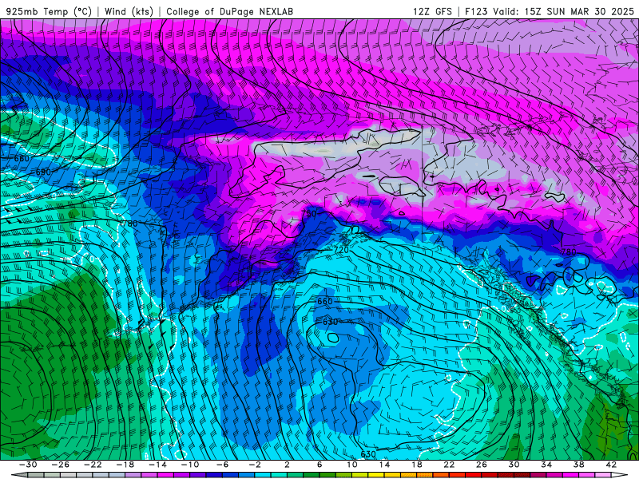Click the 750 height contour label
The height and width of the screenshot is (479, 639).
(309, 213)
